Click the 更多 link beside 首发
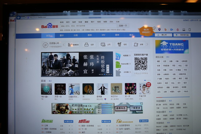201x134 pixels. pos(50,81)
